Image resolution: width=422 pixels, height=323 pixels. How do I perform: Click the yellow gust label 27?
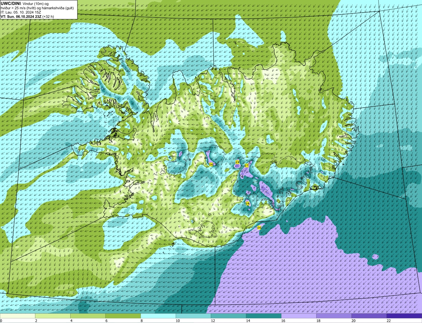(x=247, y=165)
